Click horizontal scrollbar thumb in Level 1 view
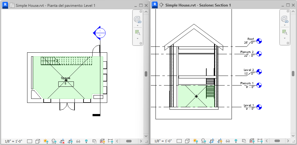 point(129,141)
